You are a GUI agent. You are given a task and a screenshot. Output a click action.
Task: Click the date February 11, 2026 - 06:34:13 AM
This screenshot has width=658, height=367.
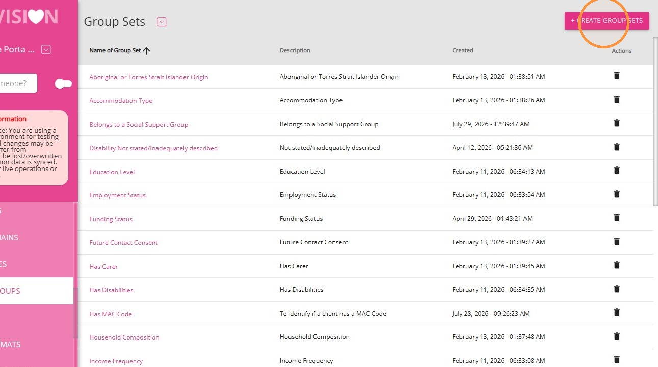(x=498, y=172)
